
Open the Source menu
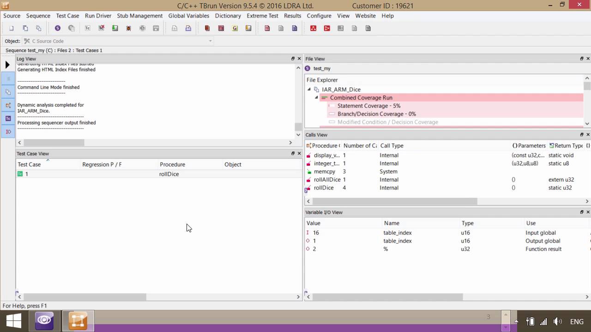pos(12,16)
